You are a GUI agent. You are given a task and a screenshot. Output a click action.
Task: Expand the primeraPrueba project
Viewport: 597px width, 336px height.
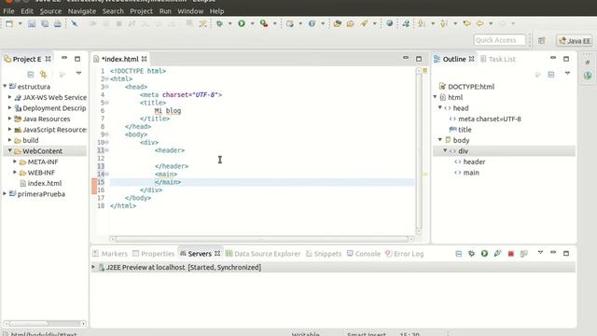pyautogui.click(x=5, y=193)
